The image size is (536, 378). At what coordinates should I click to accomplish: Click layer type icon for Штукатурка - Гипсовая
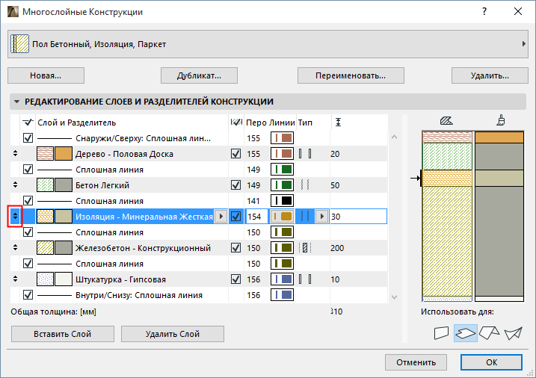pos(305,279)
